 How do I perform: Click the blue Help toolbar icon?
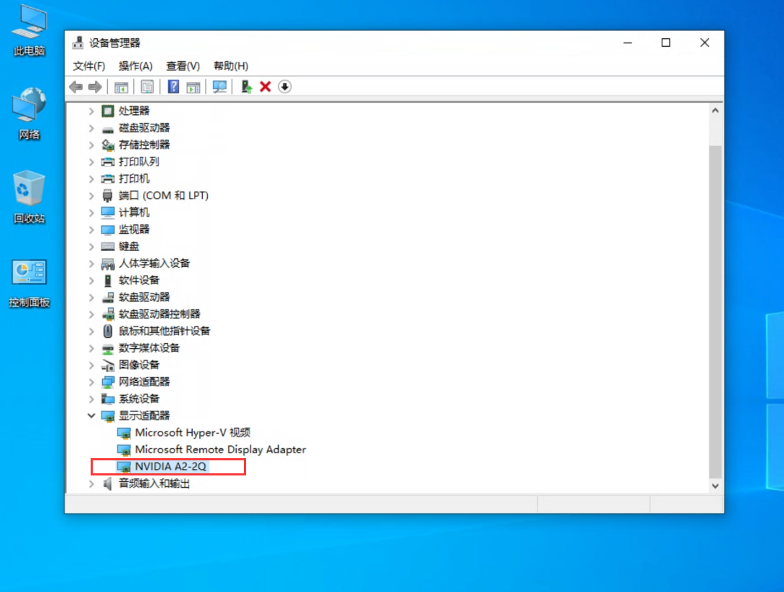[173, 87]
